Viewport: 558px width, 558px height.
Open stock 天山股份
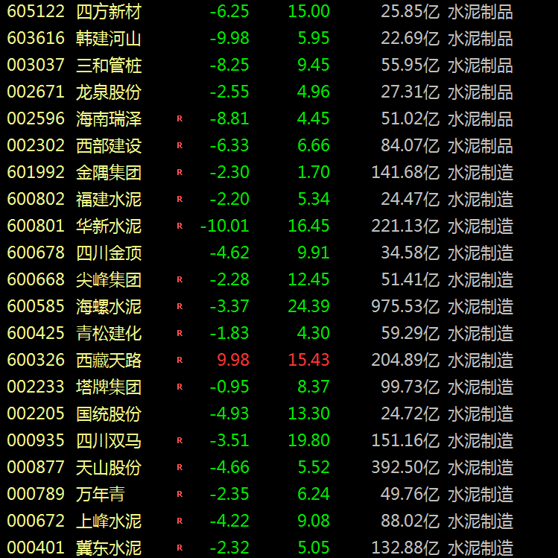[x=109, y=467]
